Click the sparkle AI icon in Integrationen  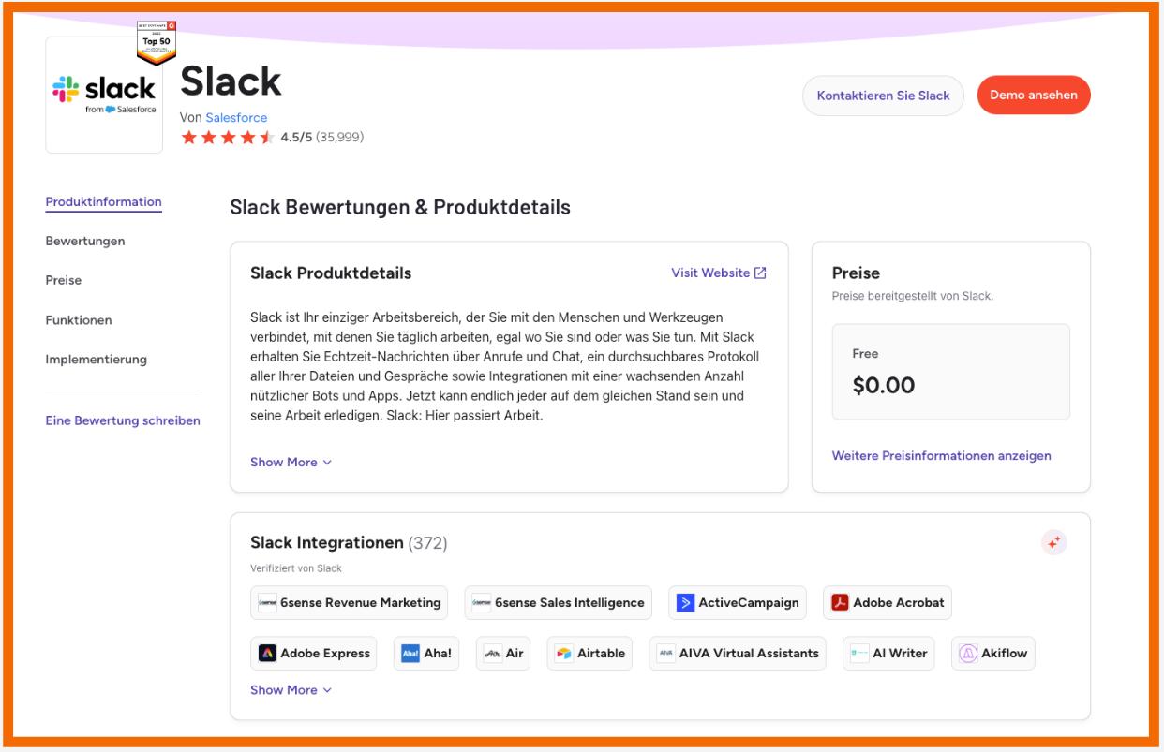1054,542
